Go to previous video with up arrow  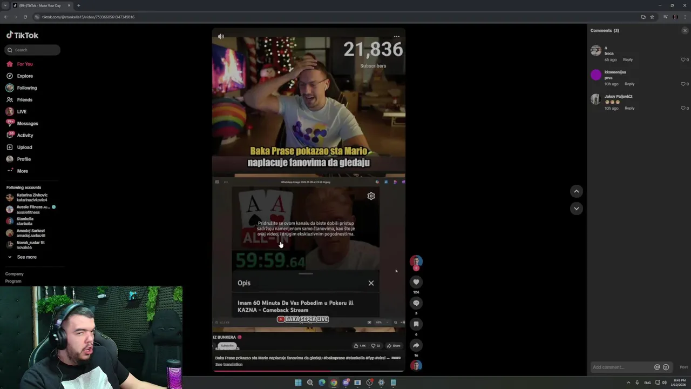(577, 191)
